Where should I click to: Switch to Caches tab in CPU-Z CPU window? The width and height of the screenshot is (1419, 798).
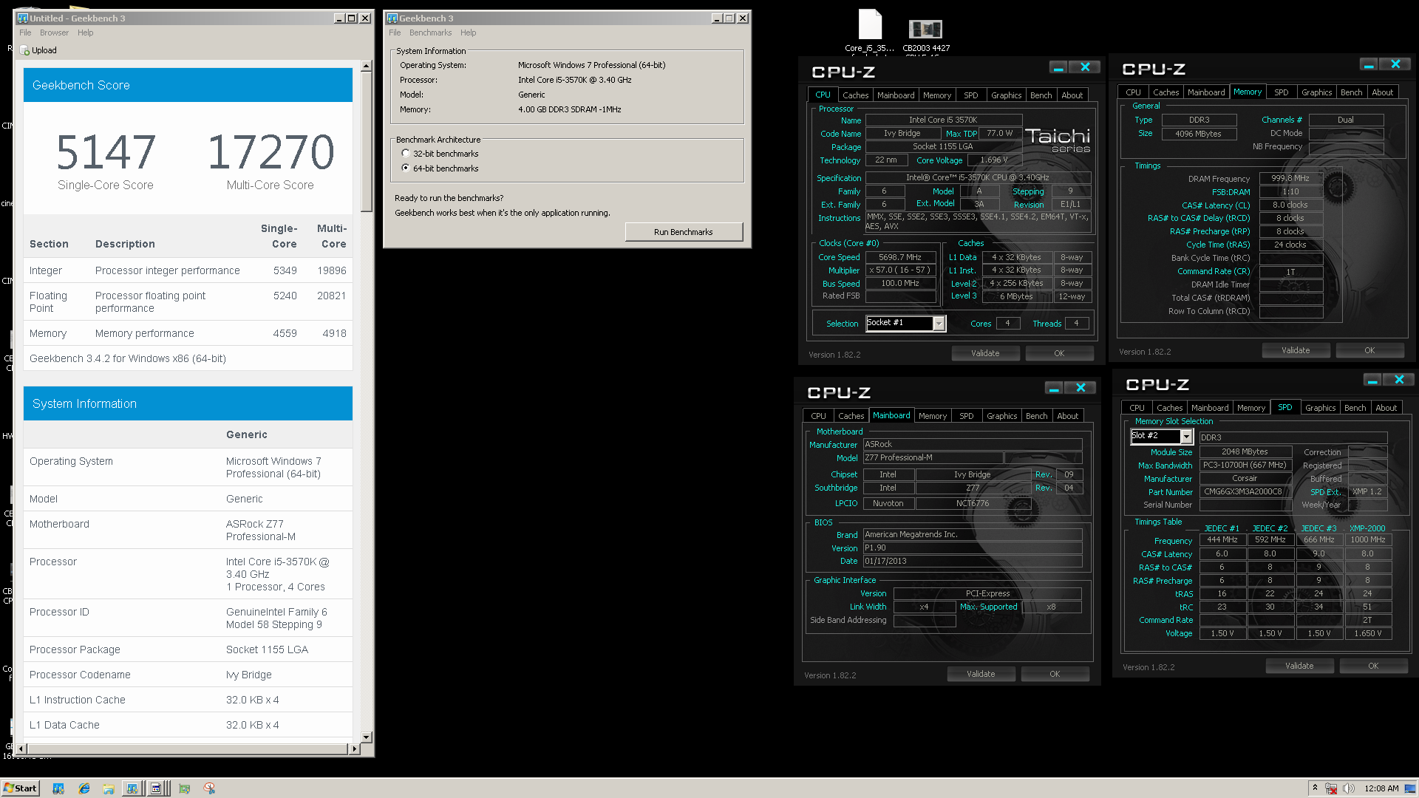click(x=855, y=95)
